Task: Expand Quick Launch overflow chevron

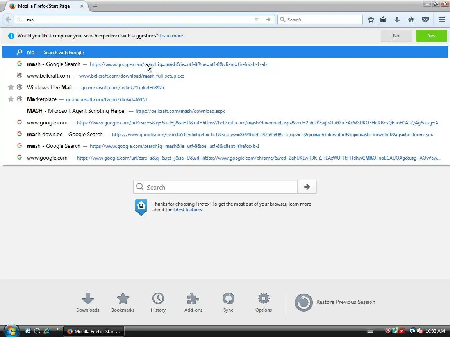Action: coord(58,329)
